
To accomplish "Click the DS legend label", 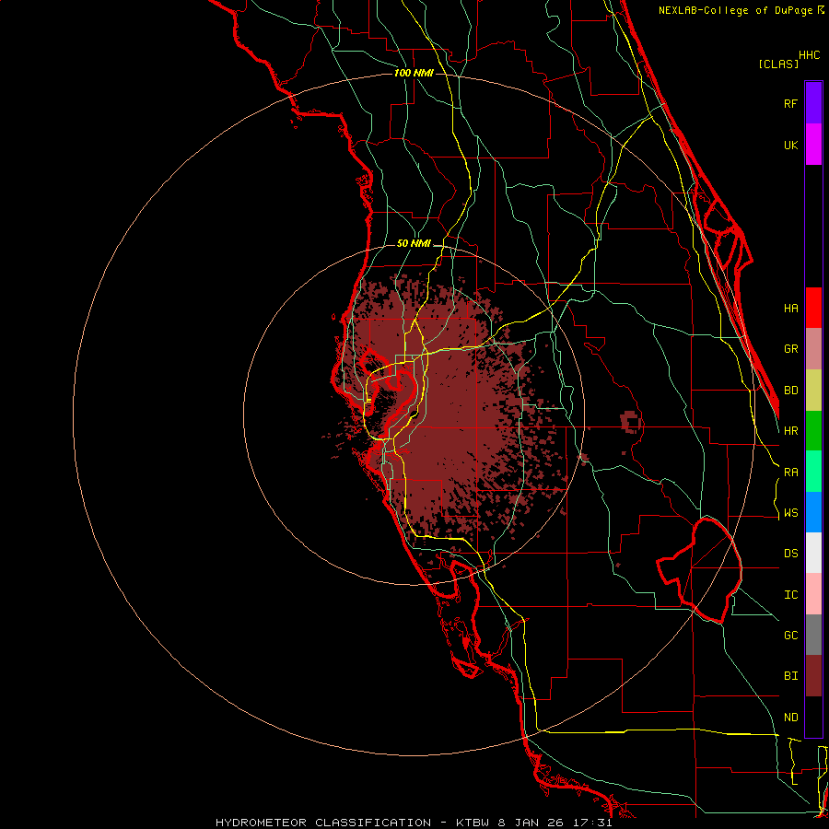I will [x=790, y=554].
